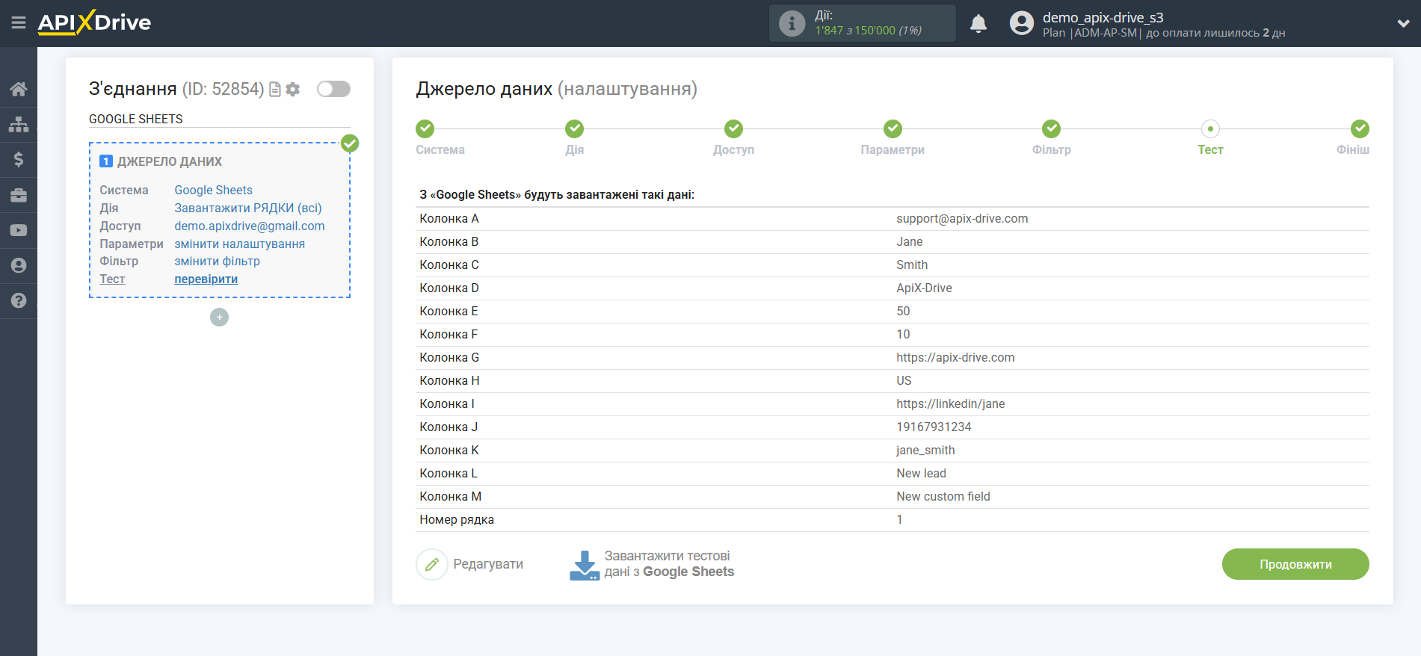Toggle the connection on/off switch

point(333,89)
